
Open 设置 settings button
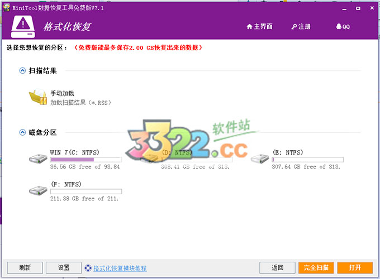(64, 268)
